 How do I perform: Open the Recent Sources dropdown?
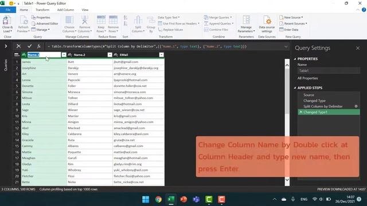[x=293, y=23]
